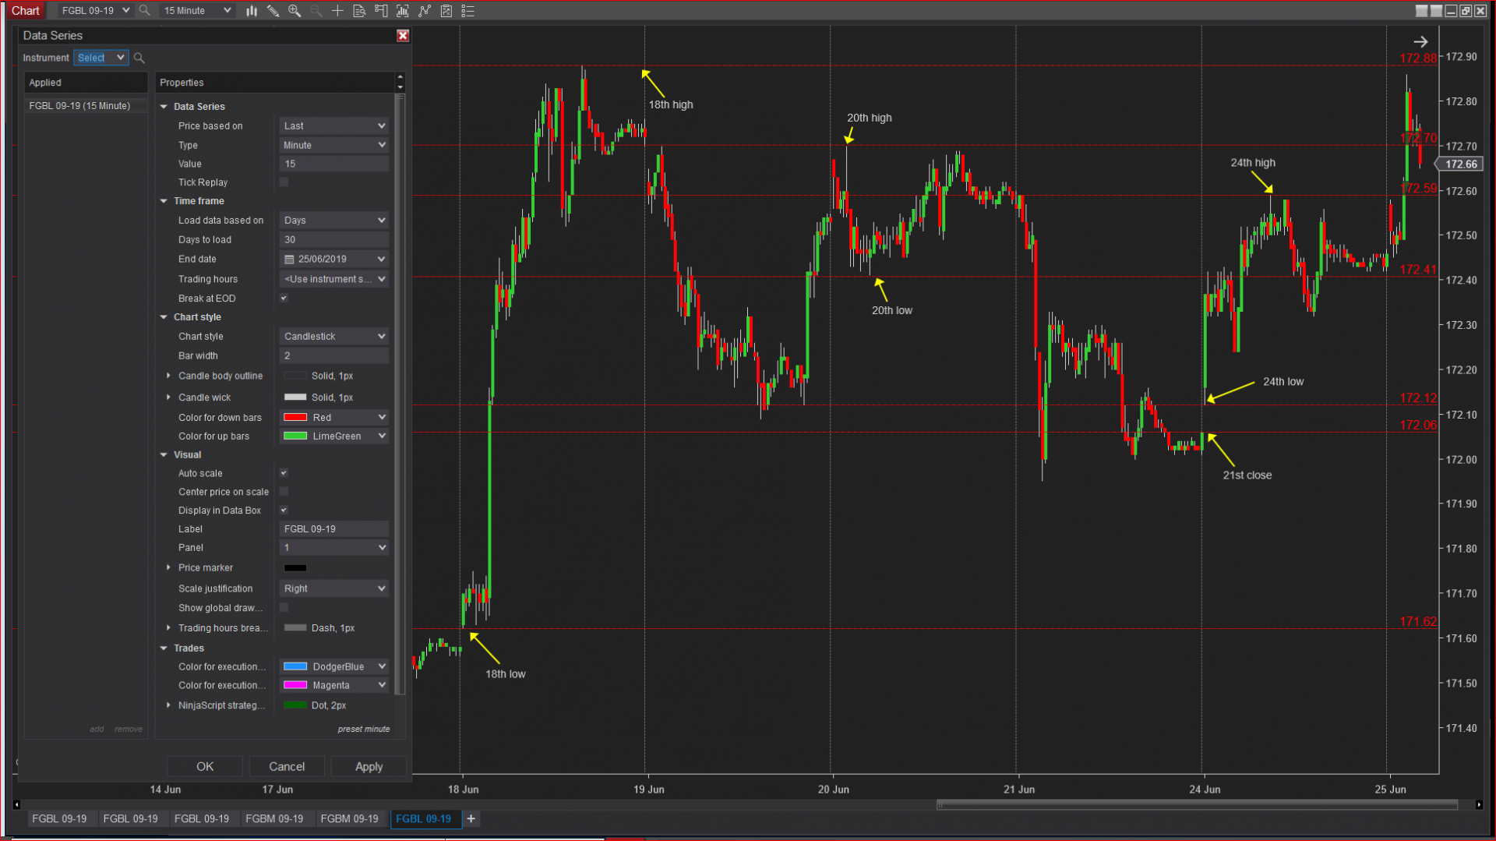This screenshot has height=841, width=1496.
Task: Click the Apply button
Action: 369,766
